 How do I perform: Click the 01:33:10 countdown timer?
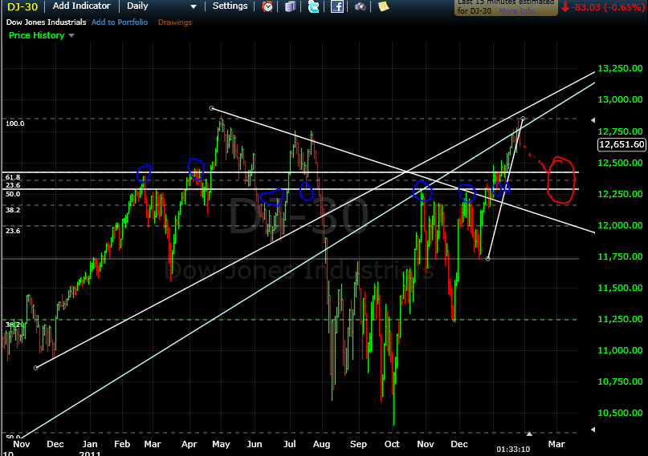click(513, 450)
